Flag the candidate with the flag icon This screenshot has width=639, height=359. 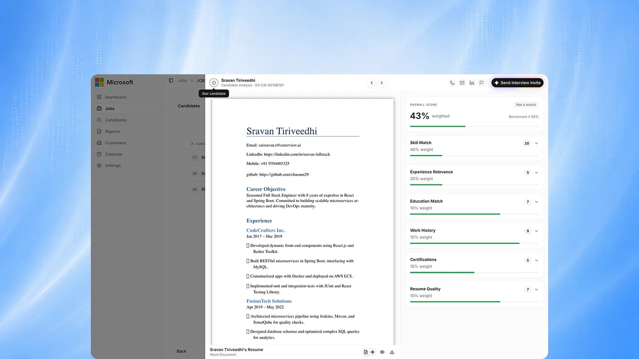(x=481, y=83)
